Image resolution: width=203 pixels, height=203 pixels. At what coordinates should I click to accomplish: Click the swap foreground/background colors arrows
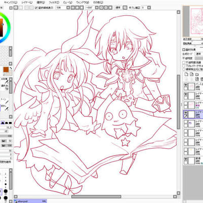click(11, 68)
